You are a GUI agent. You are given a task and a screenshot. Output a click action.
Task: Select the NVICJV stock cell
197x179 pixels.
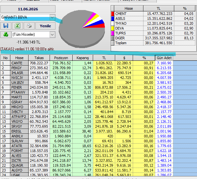(19, 78)
